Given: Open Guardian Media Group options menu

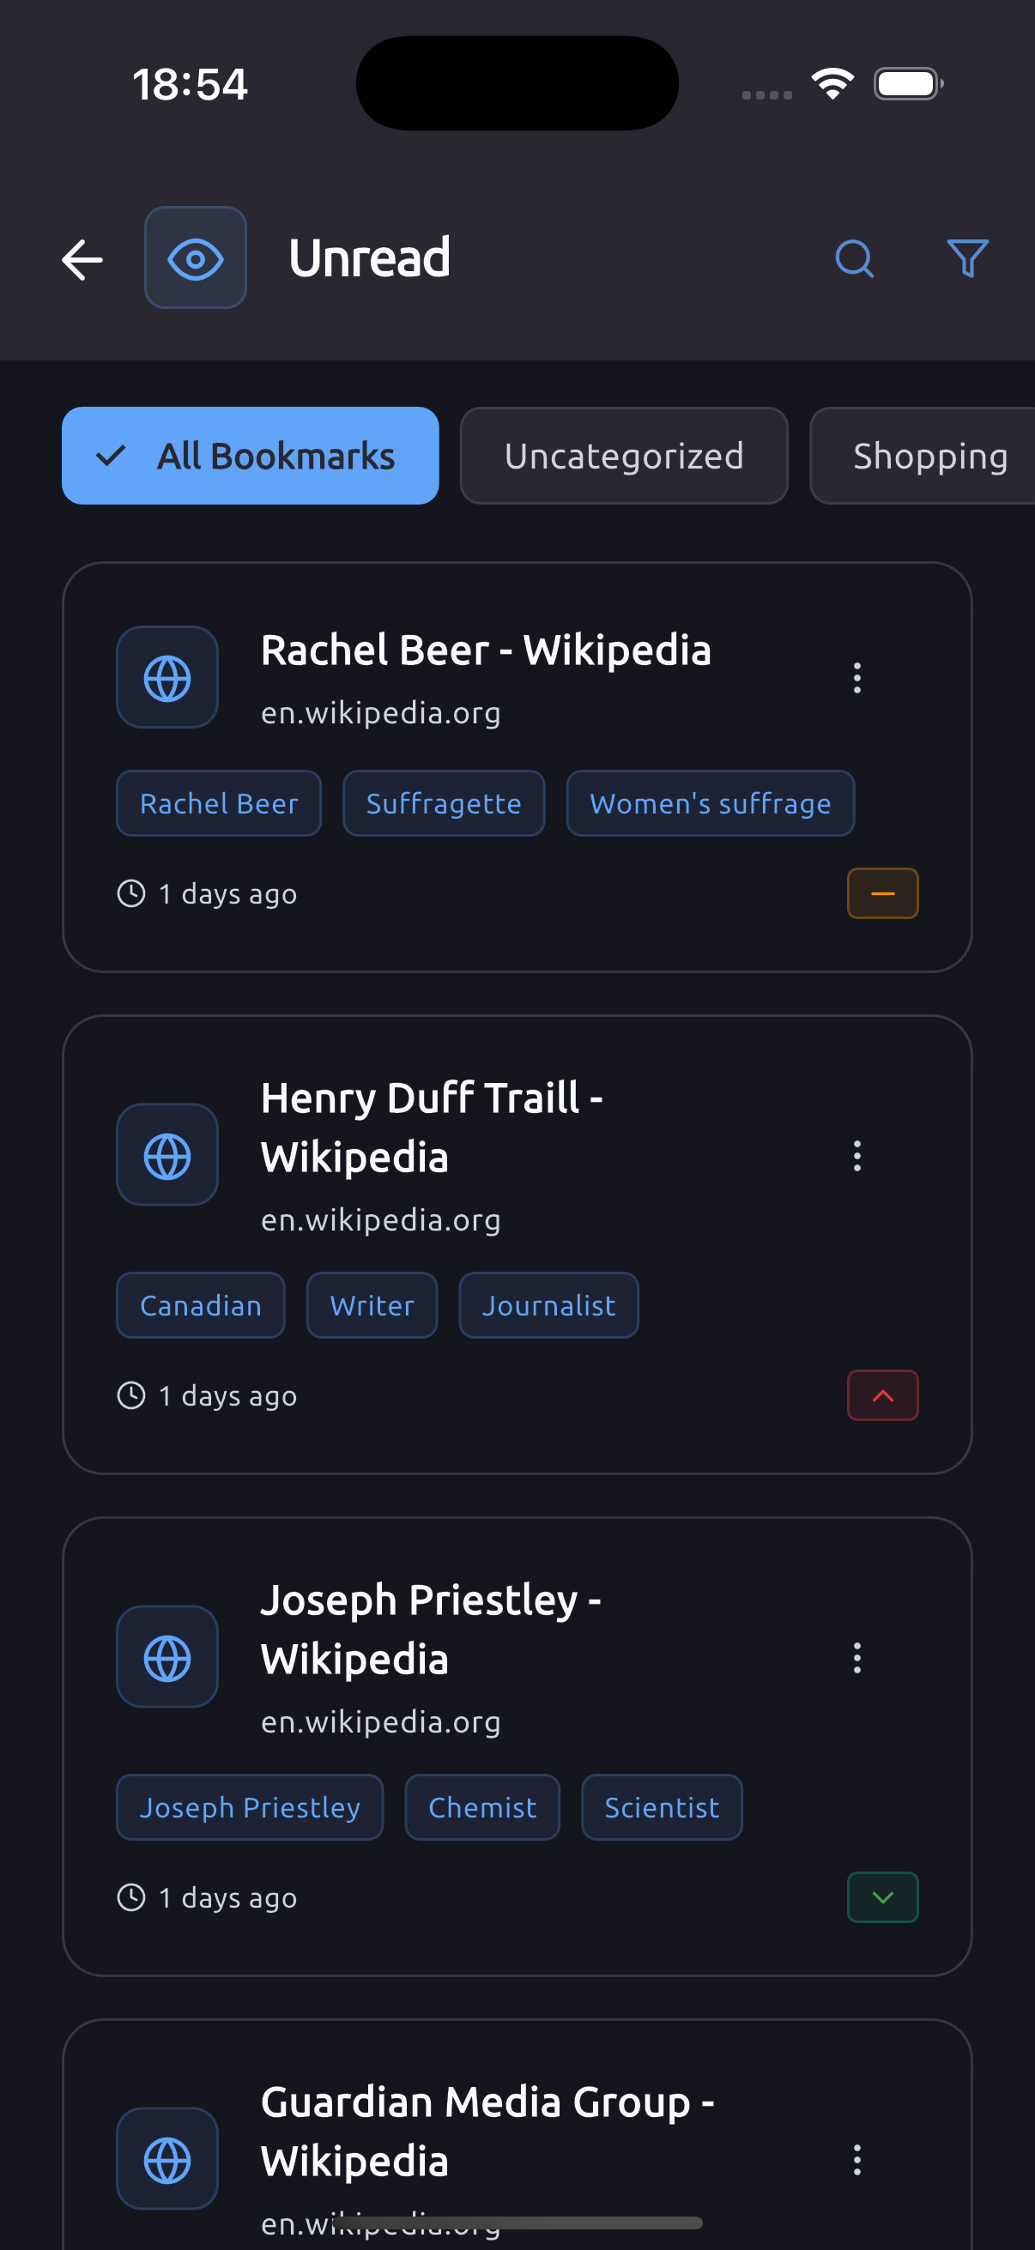Looking at the screenshot, I should click(856, 2159).
